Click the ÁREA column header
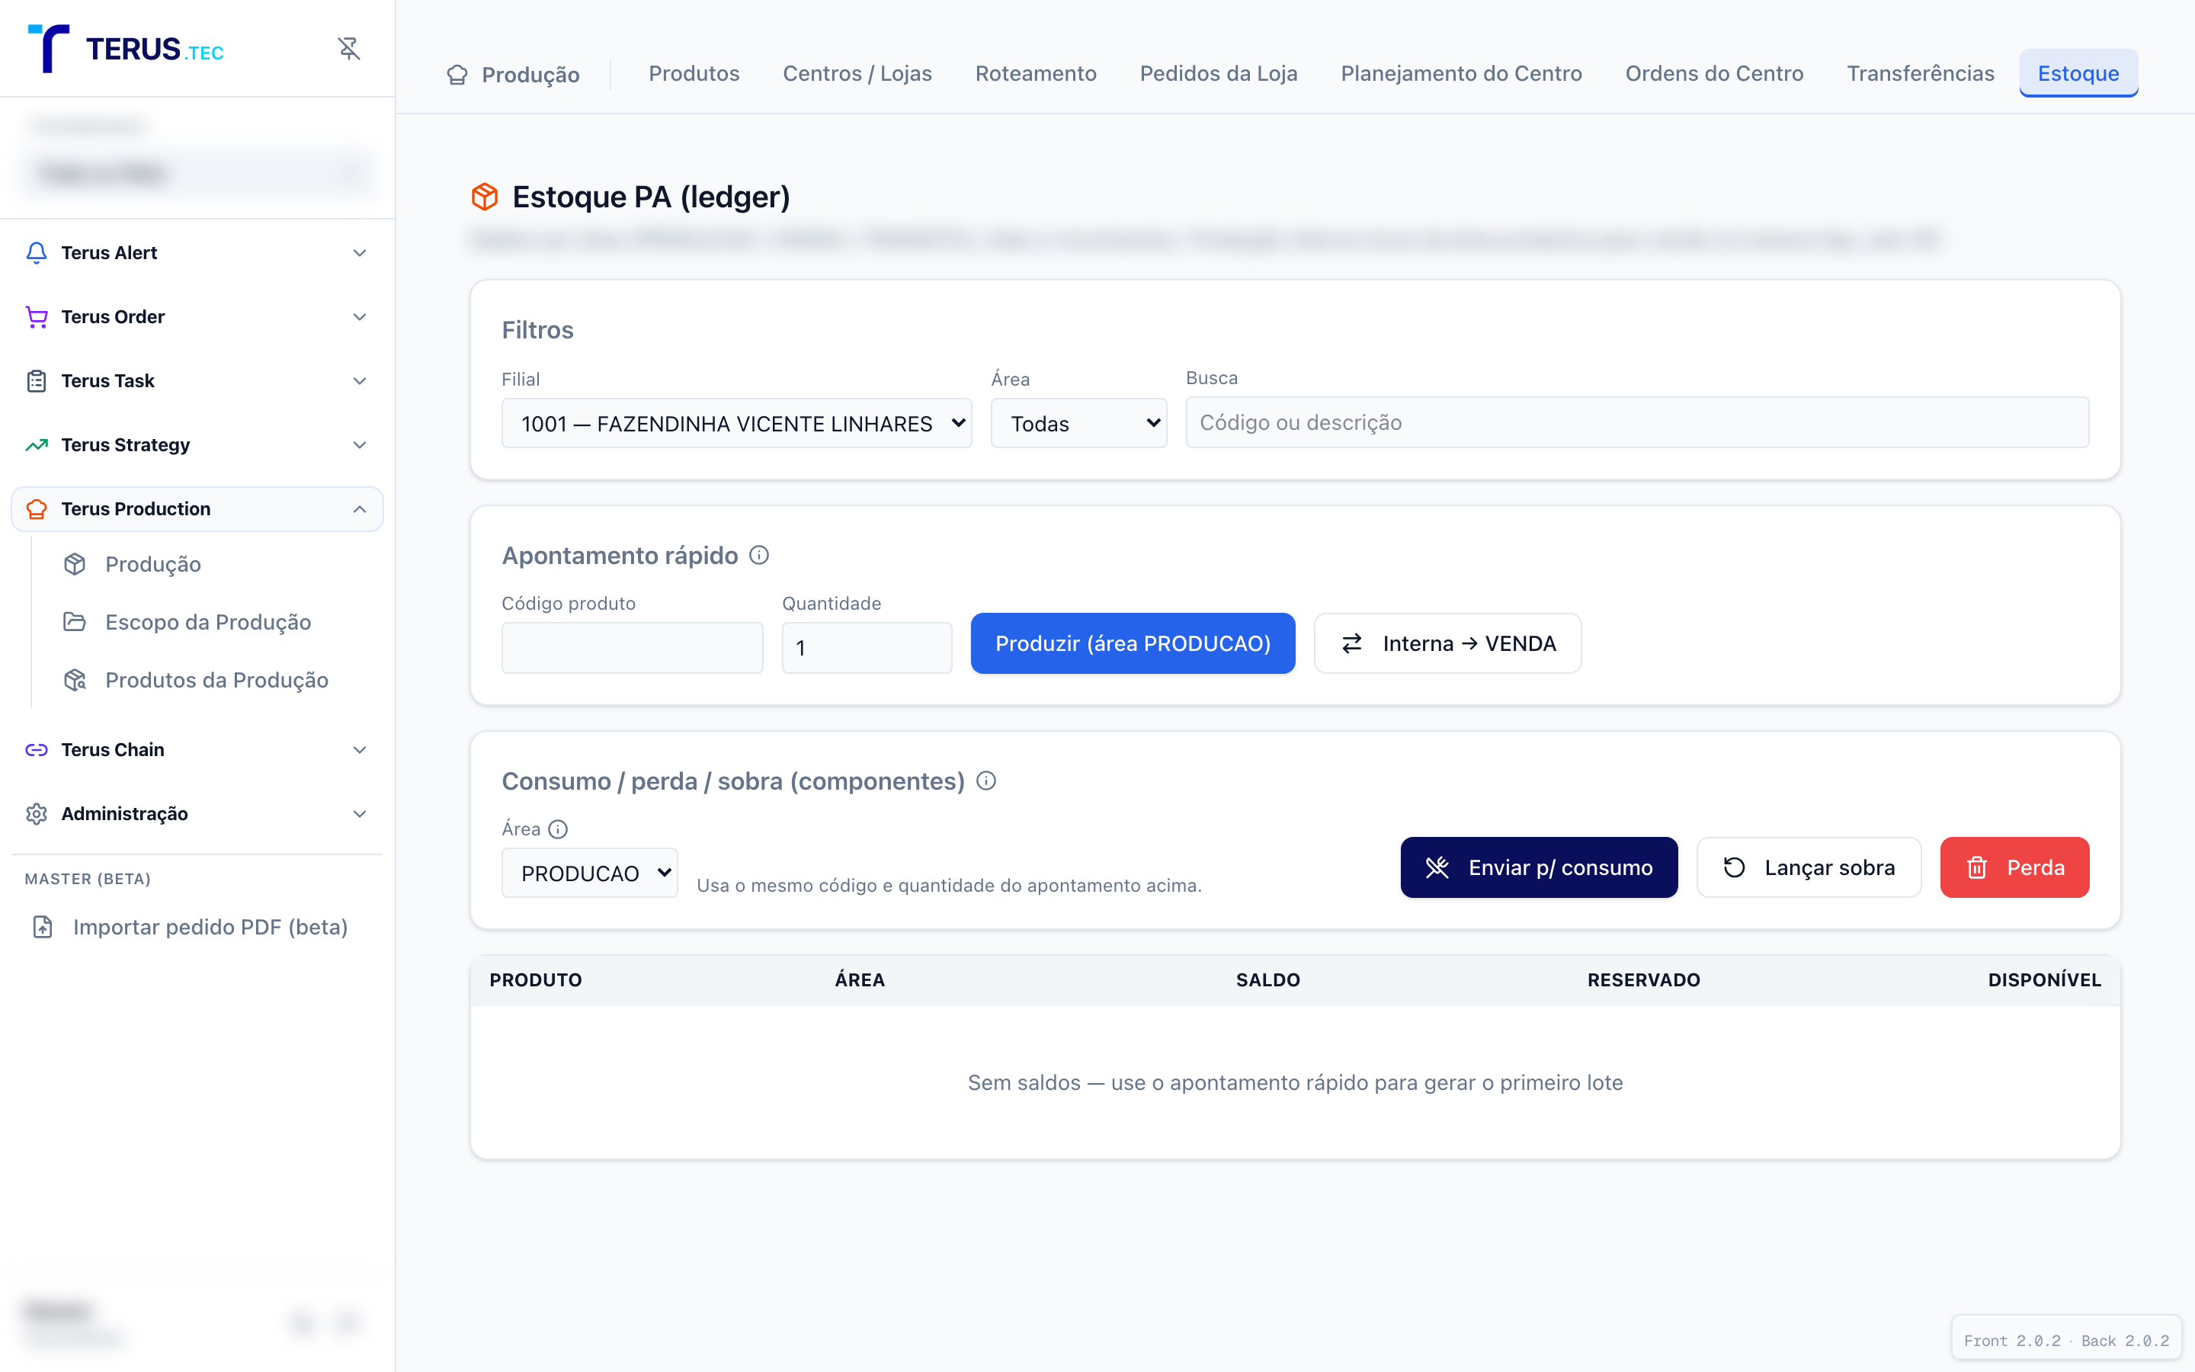Viewport: 2195px width, 1372px height. 860,980
